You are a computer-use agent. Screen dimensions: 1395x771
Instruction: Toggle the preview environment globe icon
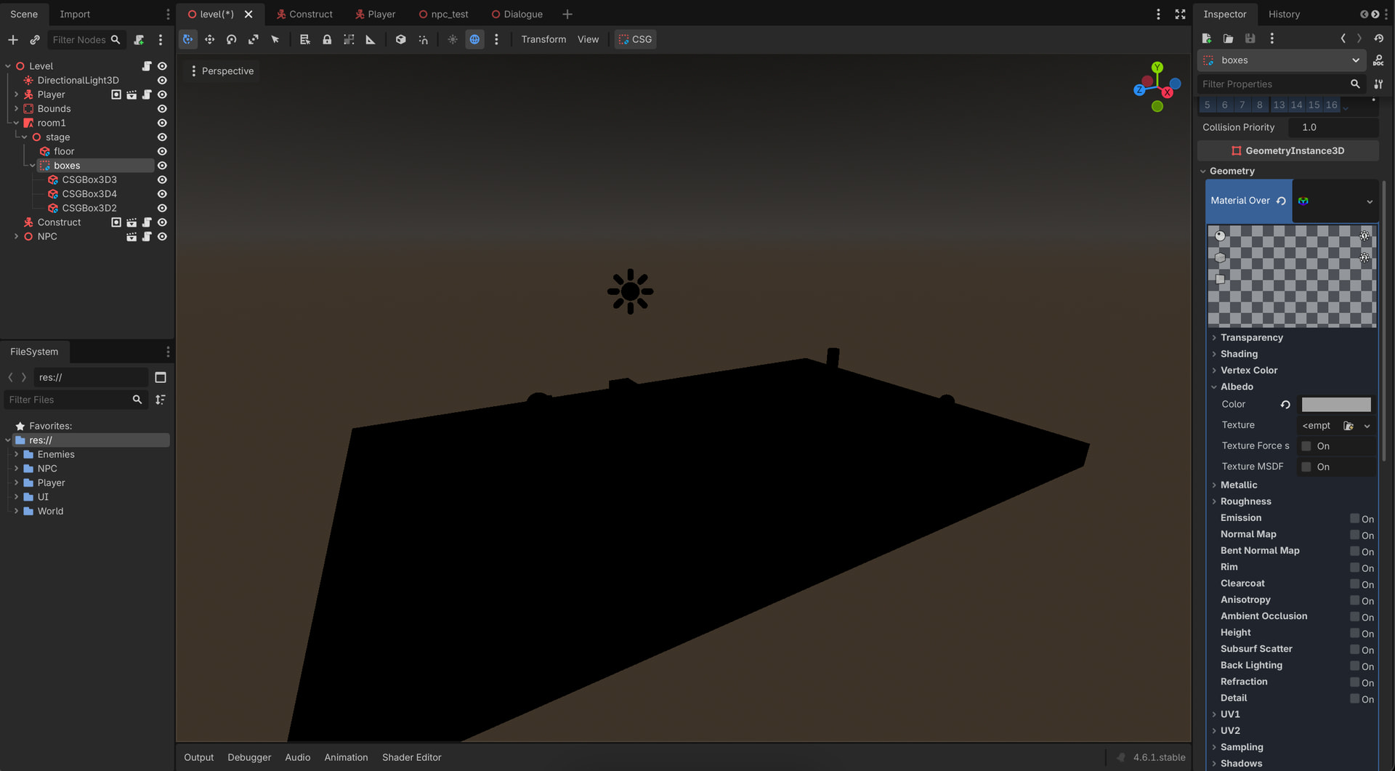(474, 39)
